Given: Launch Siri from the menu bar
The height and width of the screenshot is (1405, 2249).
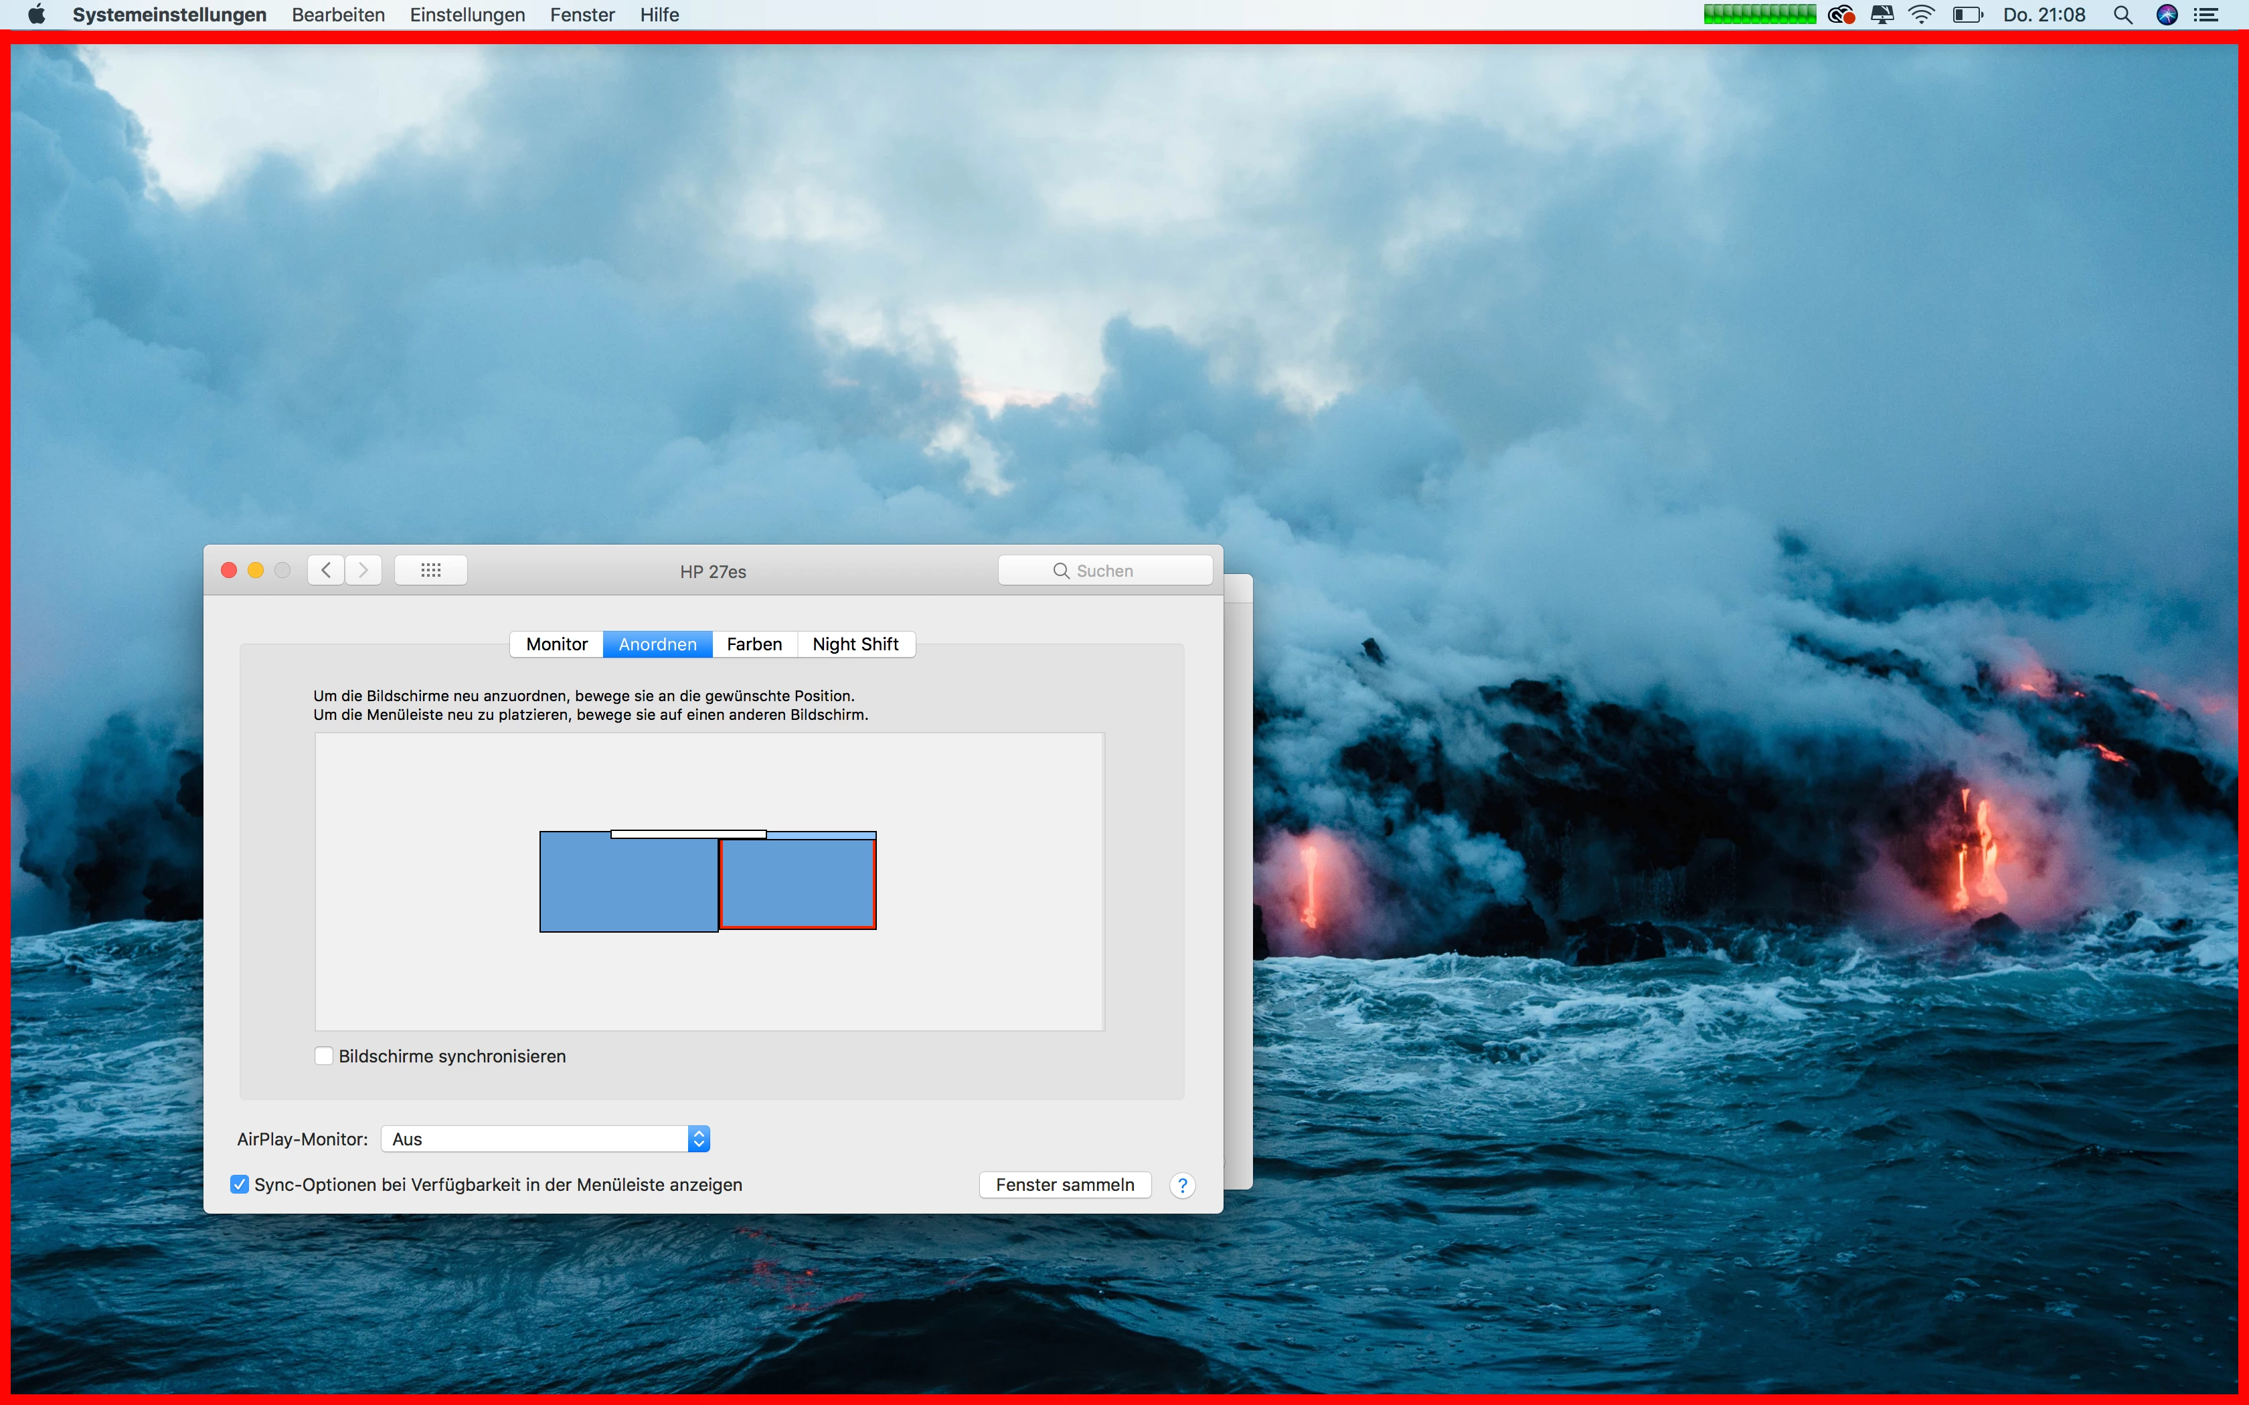Looking at the screenshot, I should [x=2167, y=15].
